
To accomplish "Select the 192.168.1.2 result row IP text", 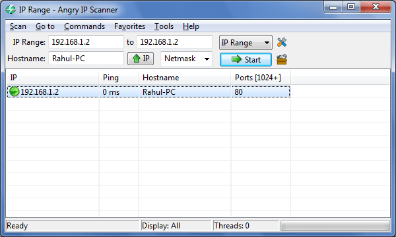I will 40,92.
